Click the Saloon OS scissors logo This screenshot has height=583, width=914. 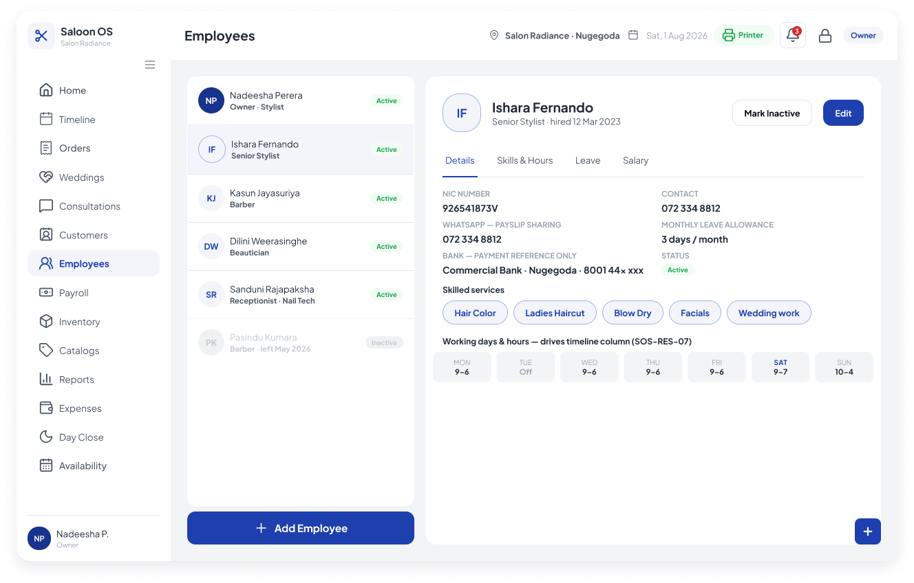coord(41,36)
